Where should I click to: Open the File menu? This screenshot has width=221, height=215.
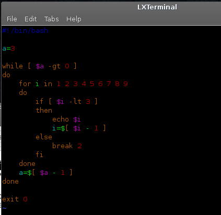(12, 19)
